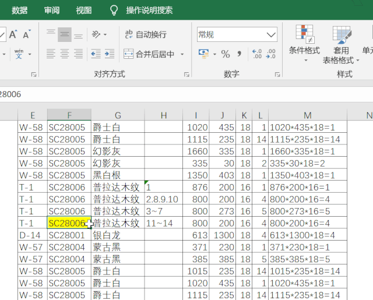373x300 pixels.
Task: Select column H header
Action: 163,115
